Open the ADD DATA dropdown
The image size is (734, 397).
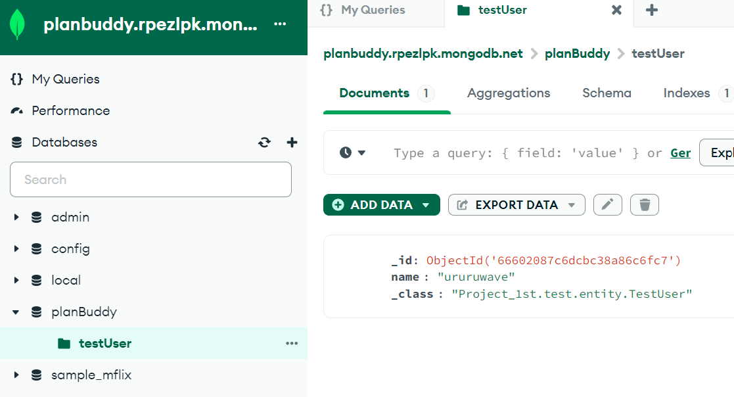[382, 205]
